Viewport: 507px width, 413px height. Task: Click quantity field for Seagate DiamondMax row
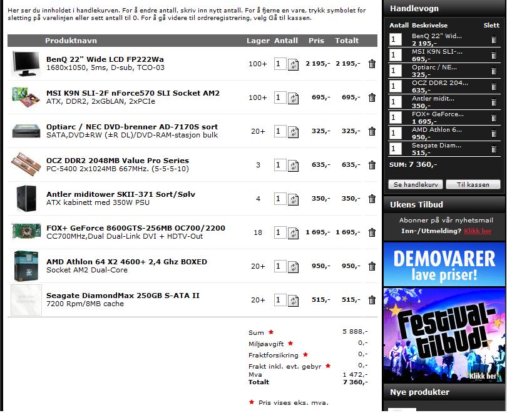tap(280, 300)
